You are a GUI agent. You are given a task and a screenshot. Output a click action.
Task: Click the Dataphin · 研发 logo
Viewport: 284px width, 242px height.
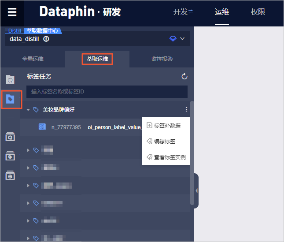click(x=80, y=12)
